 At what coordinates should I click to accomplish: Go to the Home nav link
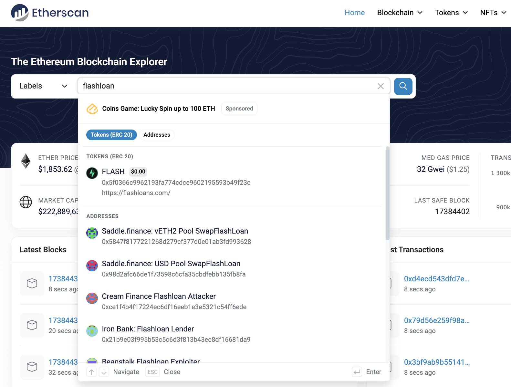click(x=355, y=13)
